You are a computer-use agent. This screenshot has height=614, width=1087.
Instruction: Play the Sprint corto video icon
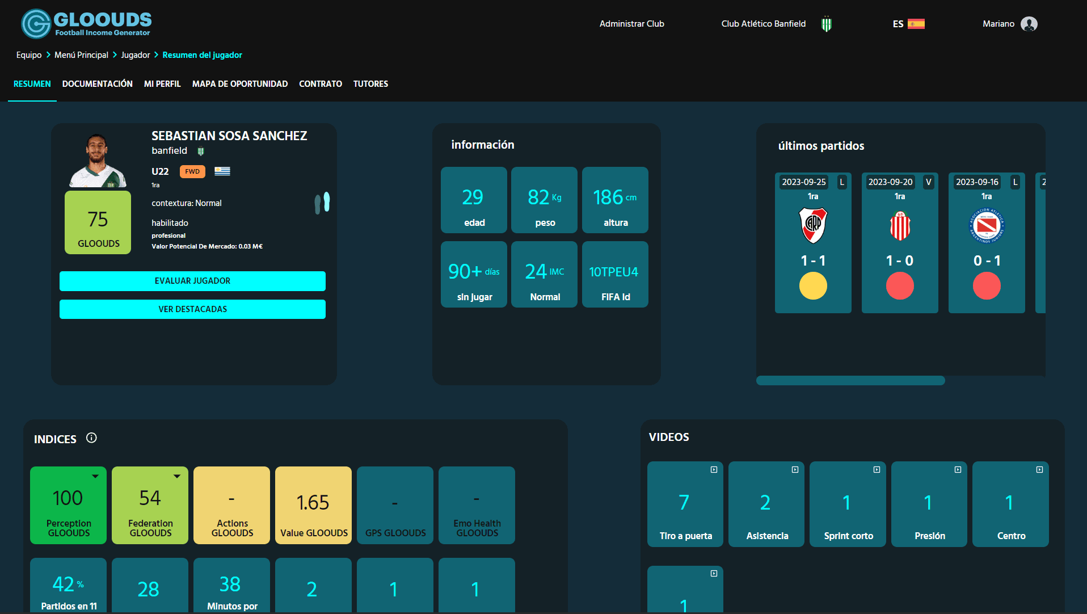877,469
